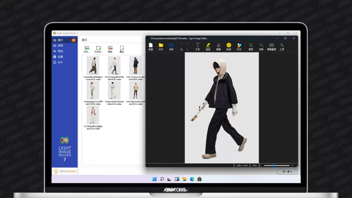
Task: Add a folder via 文件夹 button
Action: coord(99,49)
